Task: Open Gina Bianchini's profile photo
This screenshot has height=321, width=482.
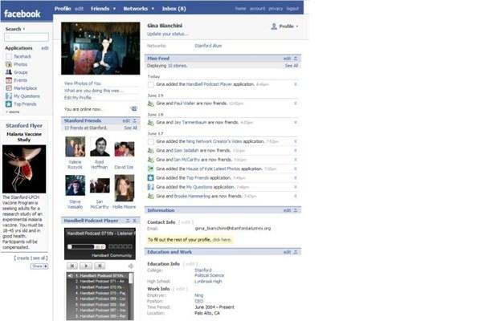Action: 100,48
